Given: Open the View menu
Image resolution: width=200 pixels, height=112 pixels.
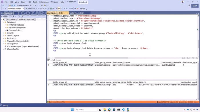Looking at the screenshot, I should [17, 2].
